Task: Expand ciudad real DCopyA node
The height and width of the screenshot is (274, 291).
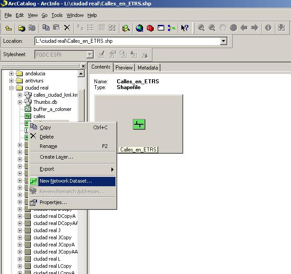Action: pos(20,217)
